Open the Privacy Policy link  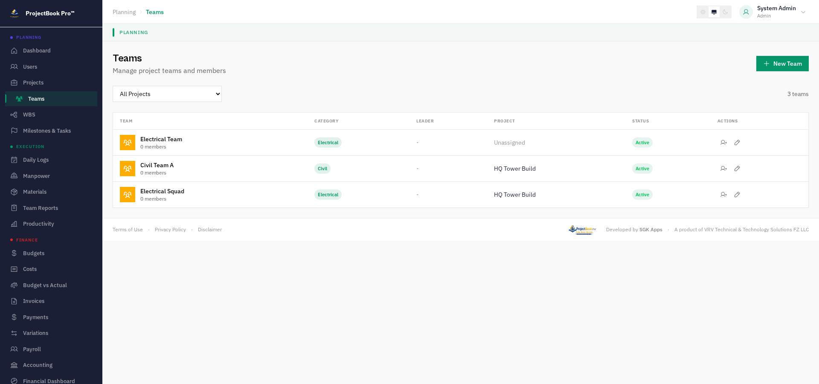point(170,230)
